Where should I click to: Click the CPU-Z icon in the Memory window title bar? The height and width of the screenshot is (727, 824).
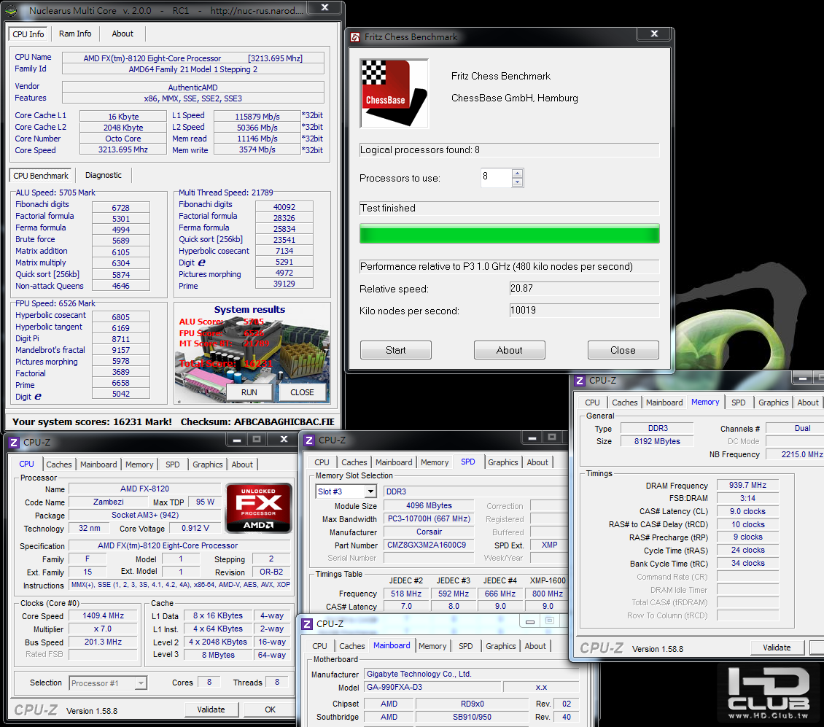click(x=580, y=381)
